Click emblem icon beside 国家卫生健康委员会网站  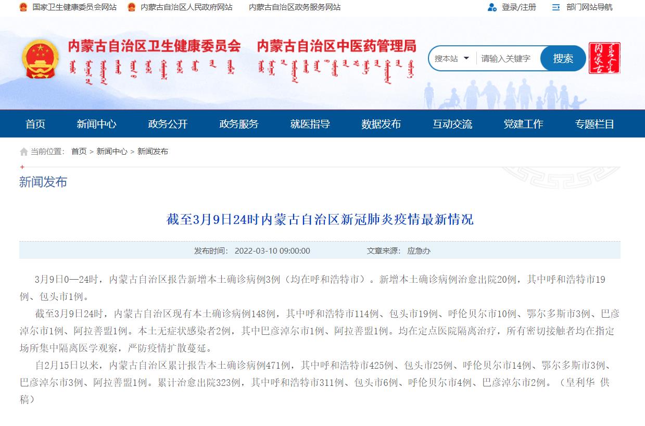point(23,7)
